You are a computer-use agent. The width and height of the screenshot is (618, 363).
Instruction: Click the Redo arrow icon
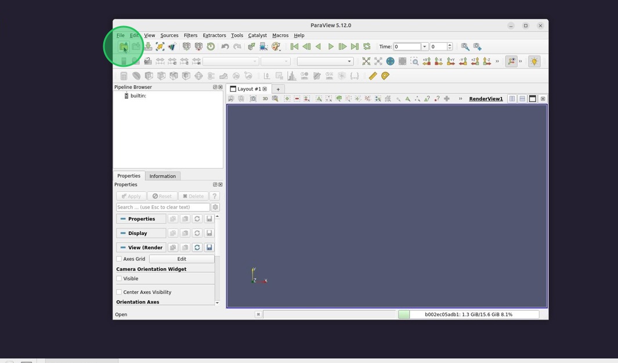coord(237,46)
